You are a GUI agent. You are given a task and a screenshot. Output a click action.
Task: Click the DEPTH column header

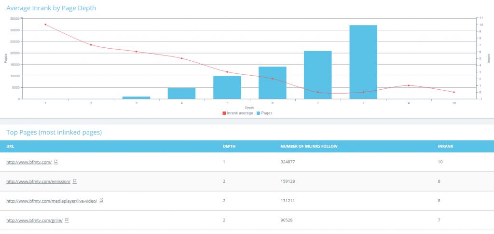point(229,147)
